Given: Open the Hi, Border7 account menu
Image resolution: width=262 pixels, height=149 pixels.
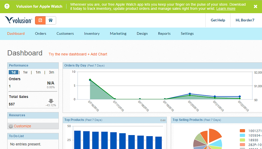Looking at the screenshot, I should tap(245, 20).
